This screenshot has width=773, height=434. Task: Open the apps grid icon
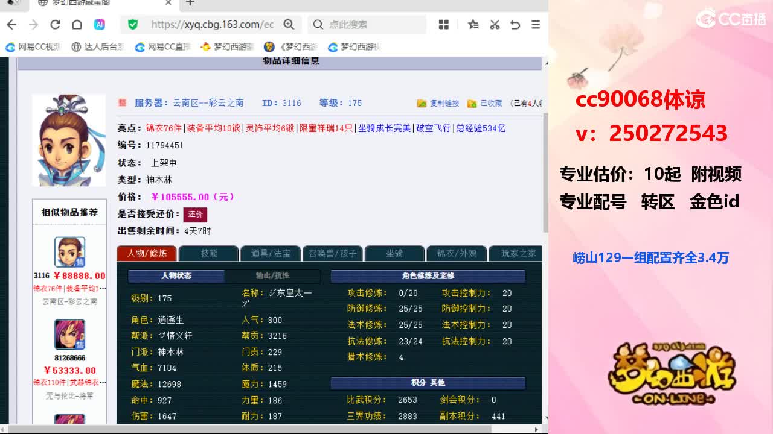[x=444, y=25]
